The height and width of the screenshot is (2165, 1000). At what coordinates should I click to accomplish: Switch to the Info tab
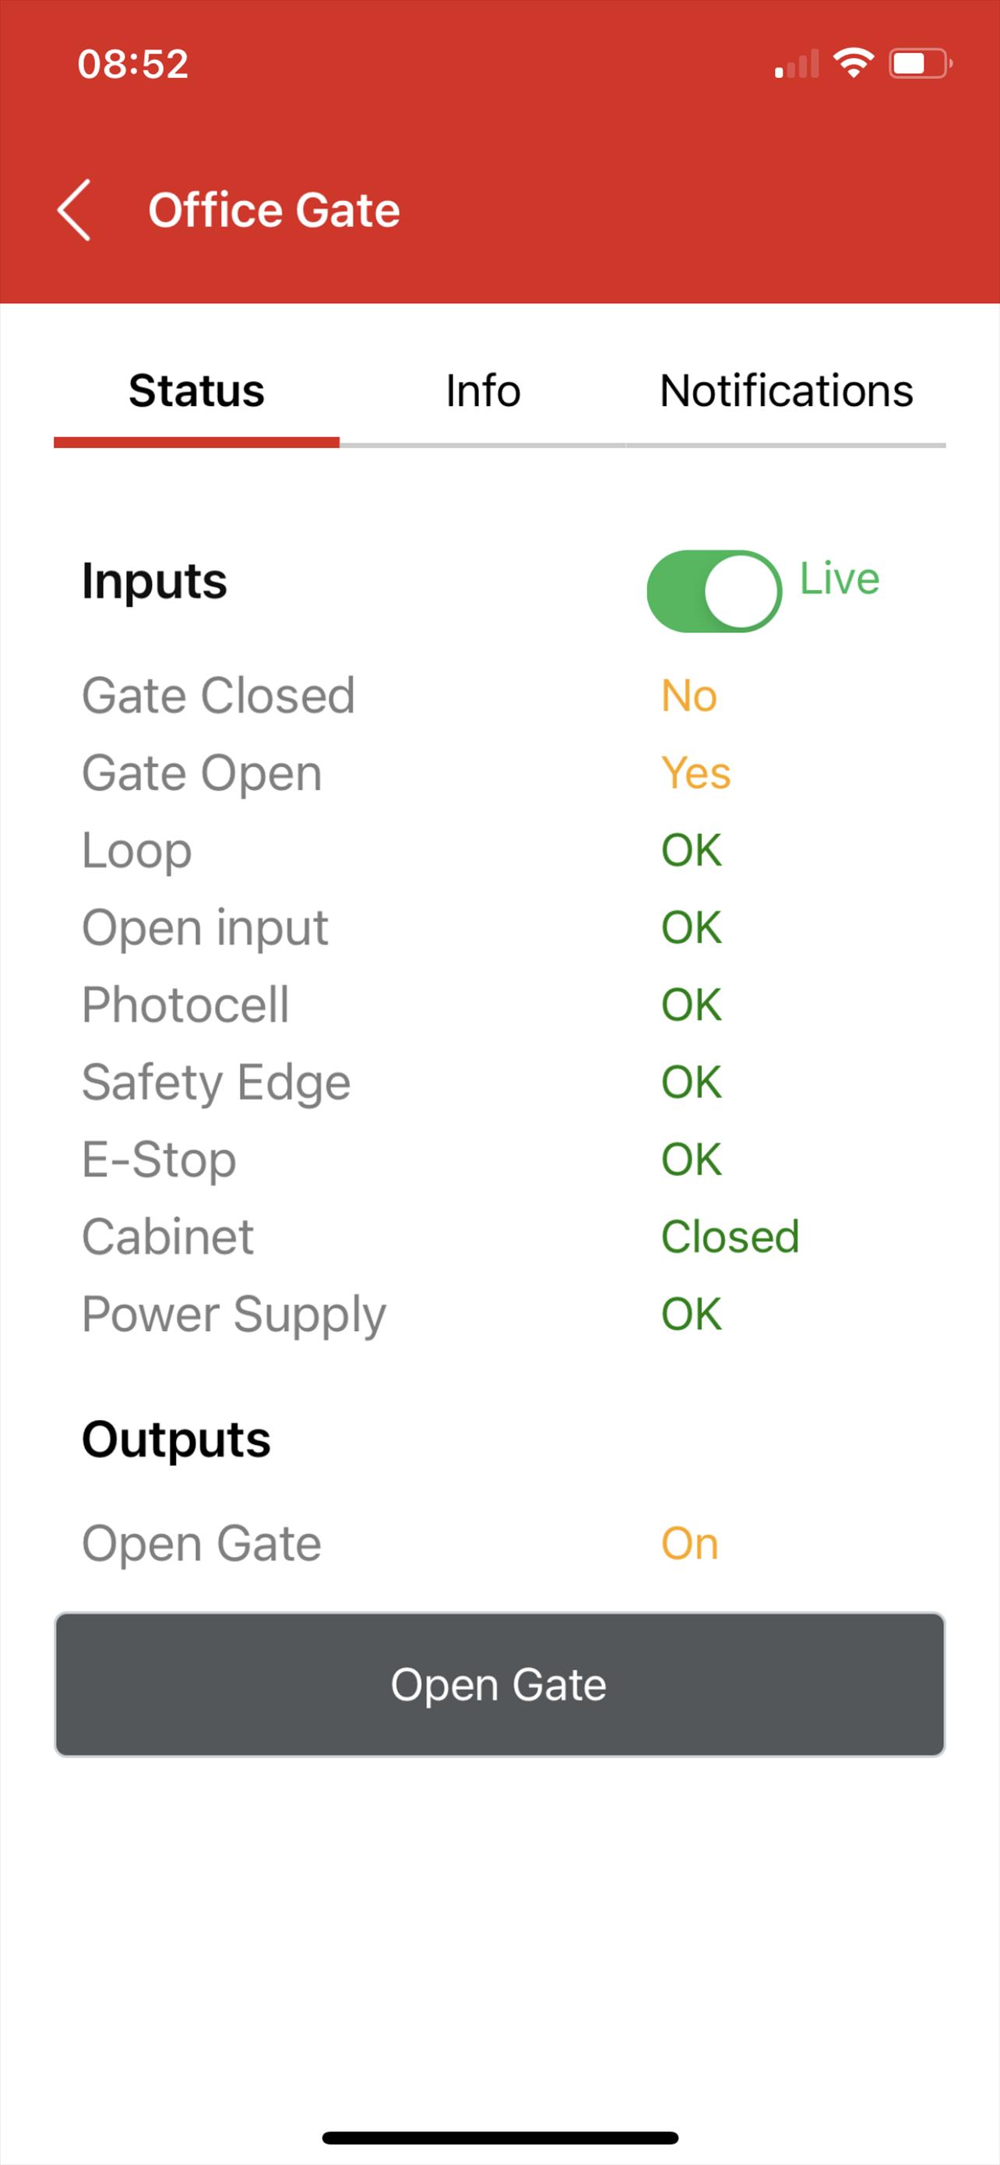[483, 390]
